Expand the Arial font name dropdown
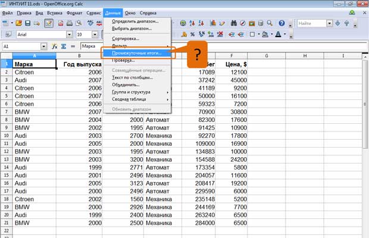The height and width of the screenshot is (238, 369). tap(69, 35)
